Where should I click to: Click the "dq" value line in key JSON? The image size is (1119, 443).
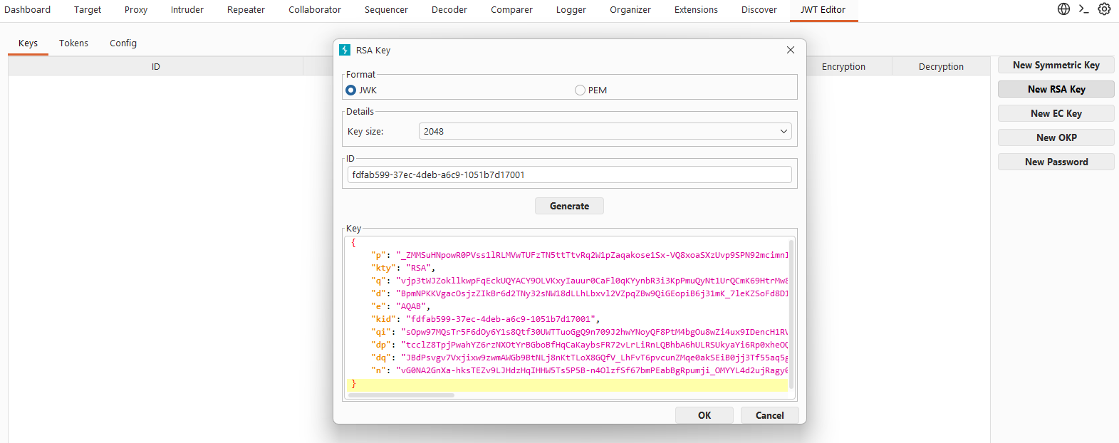pos(579,358)
